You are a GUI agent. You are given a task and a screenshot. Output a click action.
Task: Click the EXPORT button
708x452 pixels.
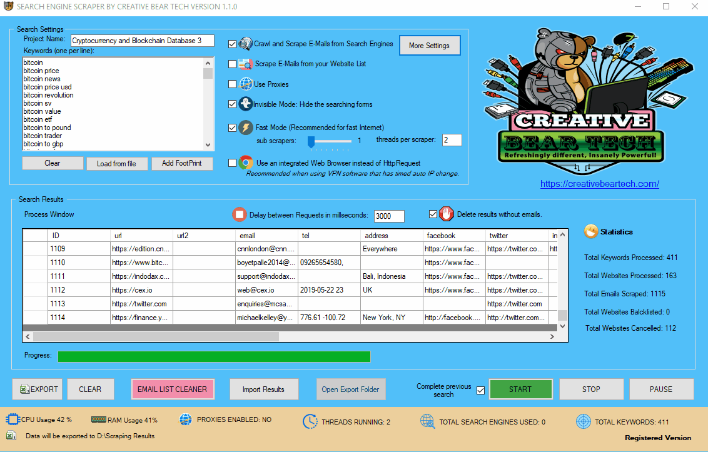(x=38, y=389)
